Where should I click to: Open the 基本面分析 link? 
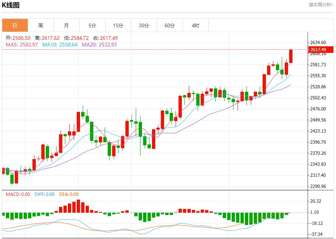point(321,5)
